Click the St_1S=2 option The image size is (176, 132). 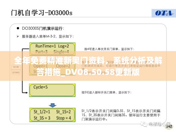pyautogui.click(x=63, y=112)
